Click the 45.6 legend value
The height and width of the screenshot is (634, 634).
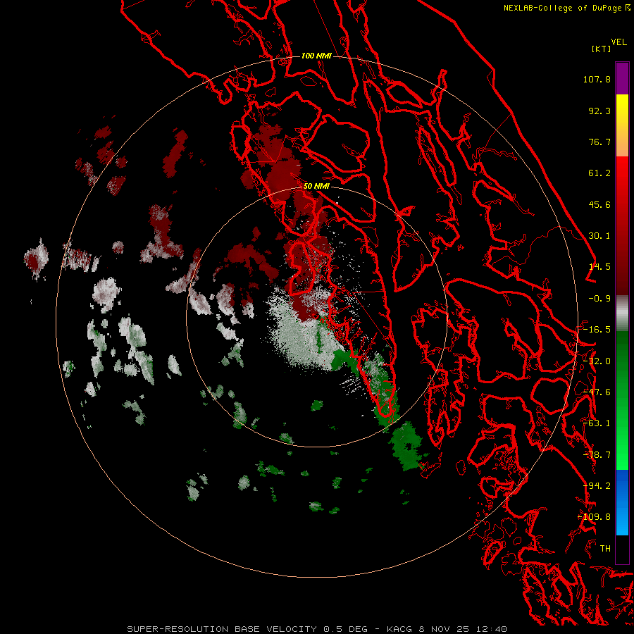(x=599, y=204)
